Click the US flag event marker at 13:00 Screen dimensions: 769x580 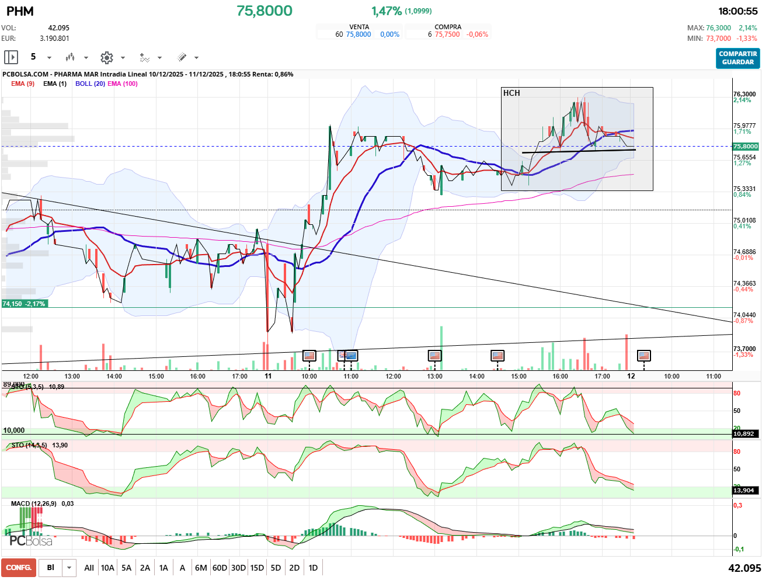(434, 355)
